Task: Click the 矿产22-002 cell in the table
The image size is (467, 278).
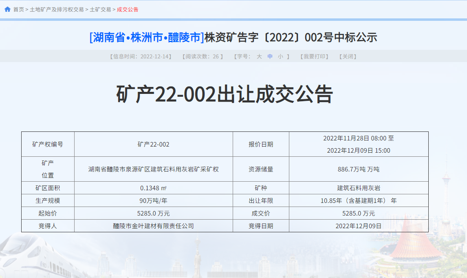Action: (153, 144)
